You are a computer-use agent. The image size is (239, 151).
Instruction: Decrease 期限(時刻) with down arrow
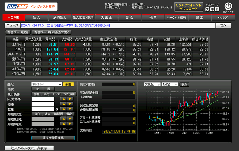[x=70, y=123]
